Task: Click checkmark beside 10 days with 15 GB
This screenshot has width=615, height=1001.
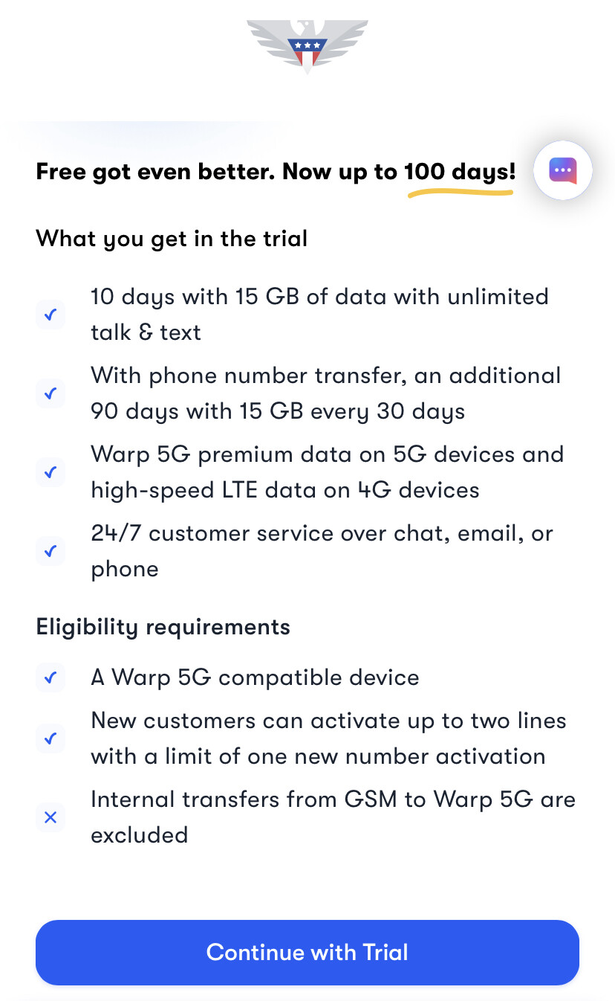Action: click(x=51, y=315)
